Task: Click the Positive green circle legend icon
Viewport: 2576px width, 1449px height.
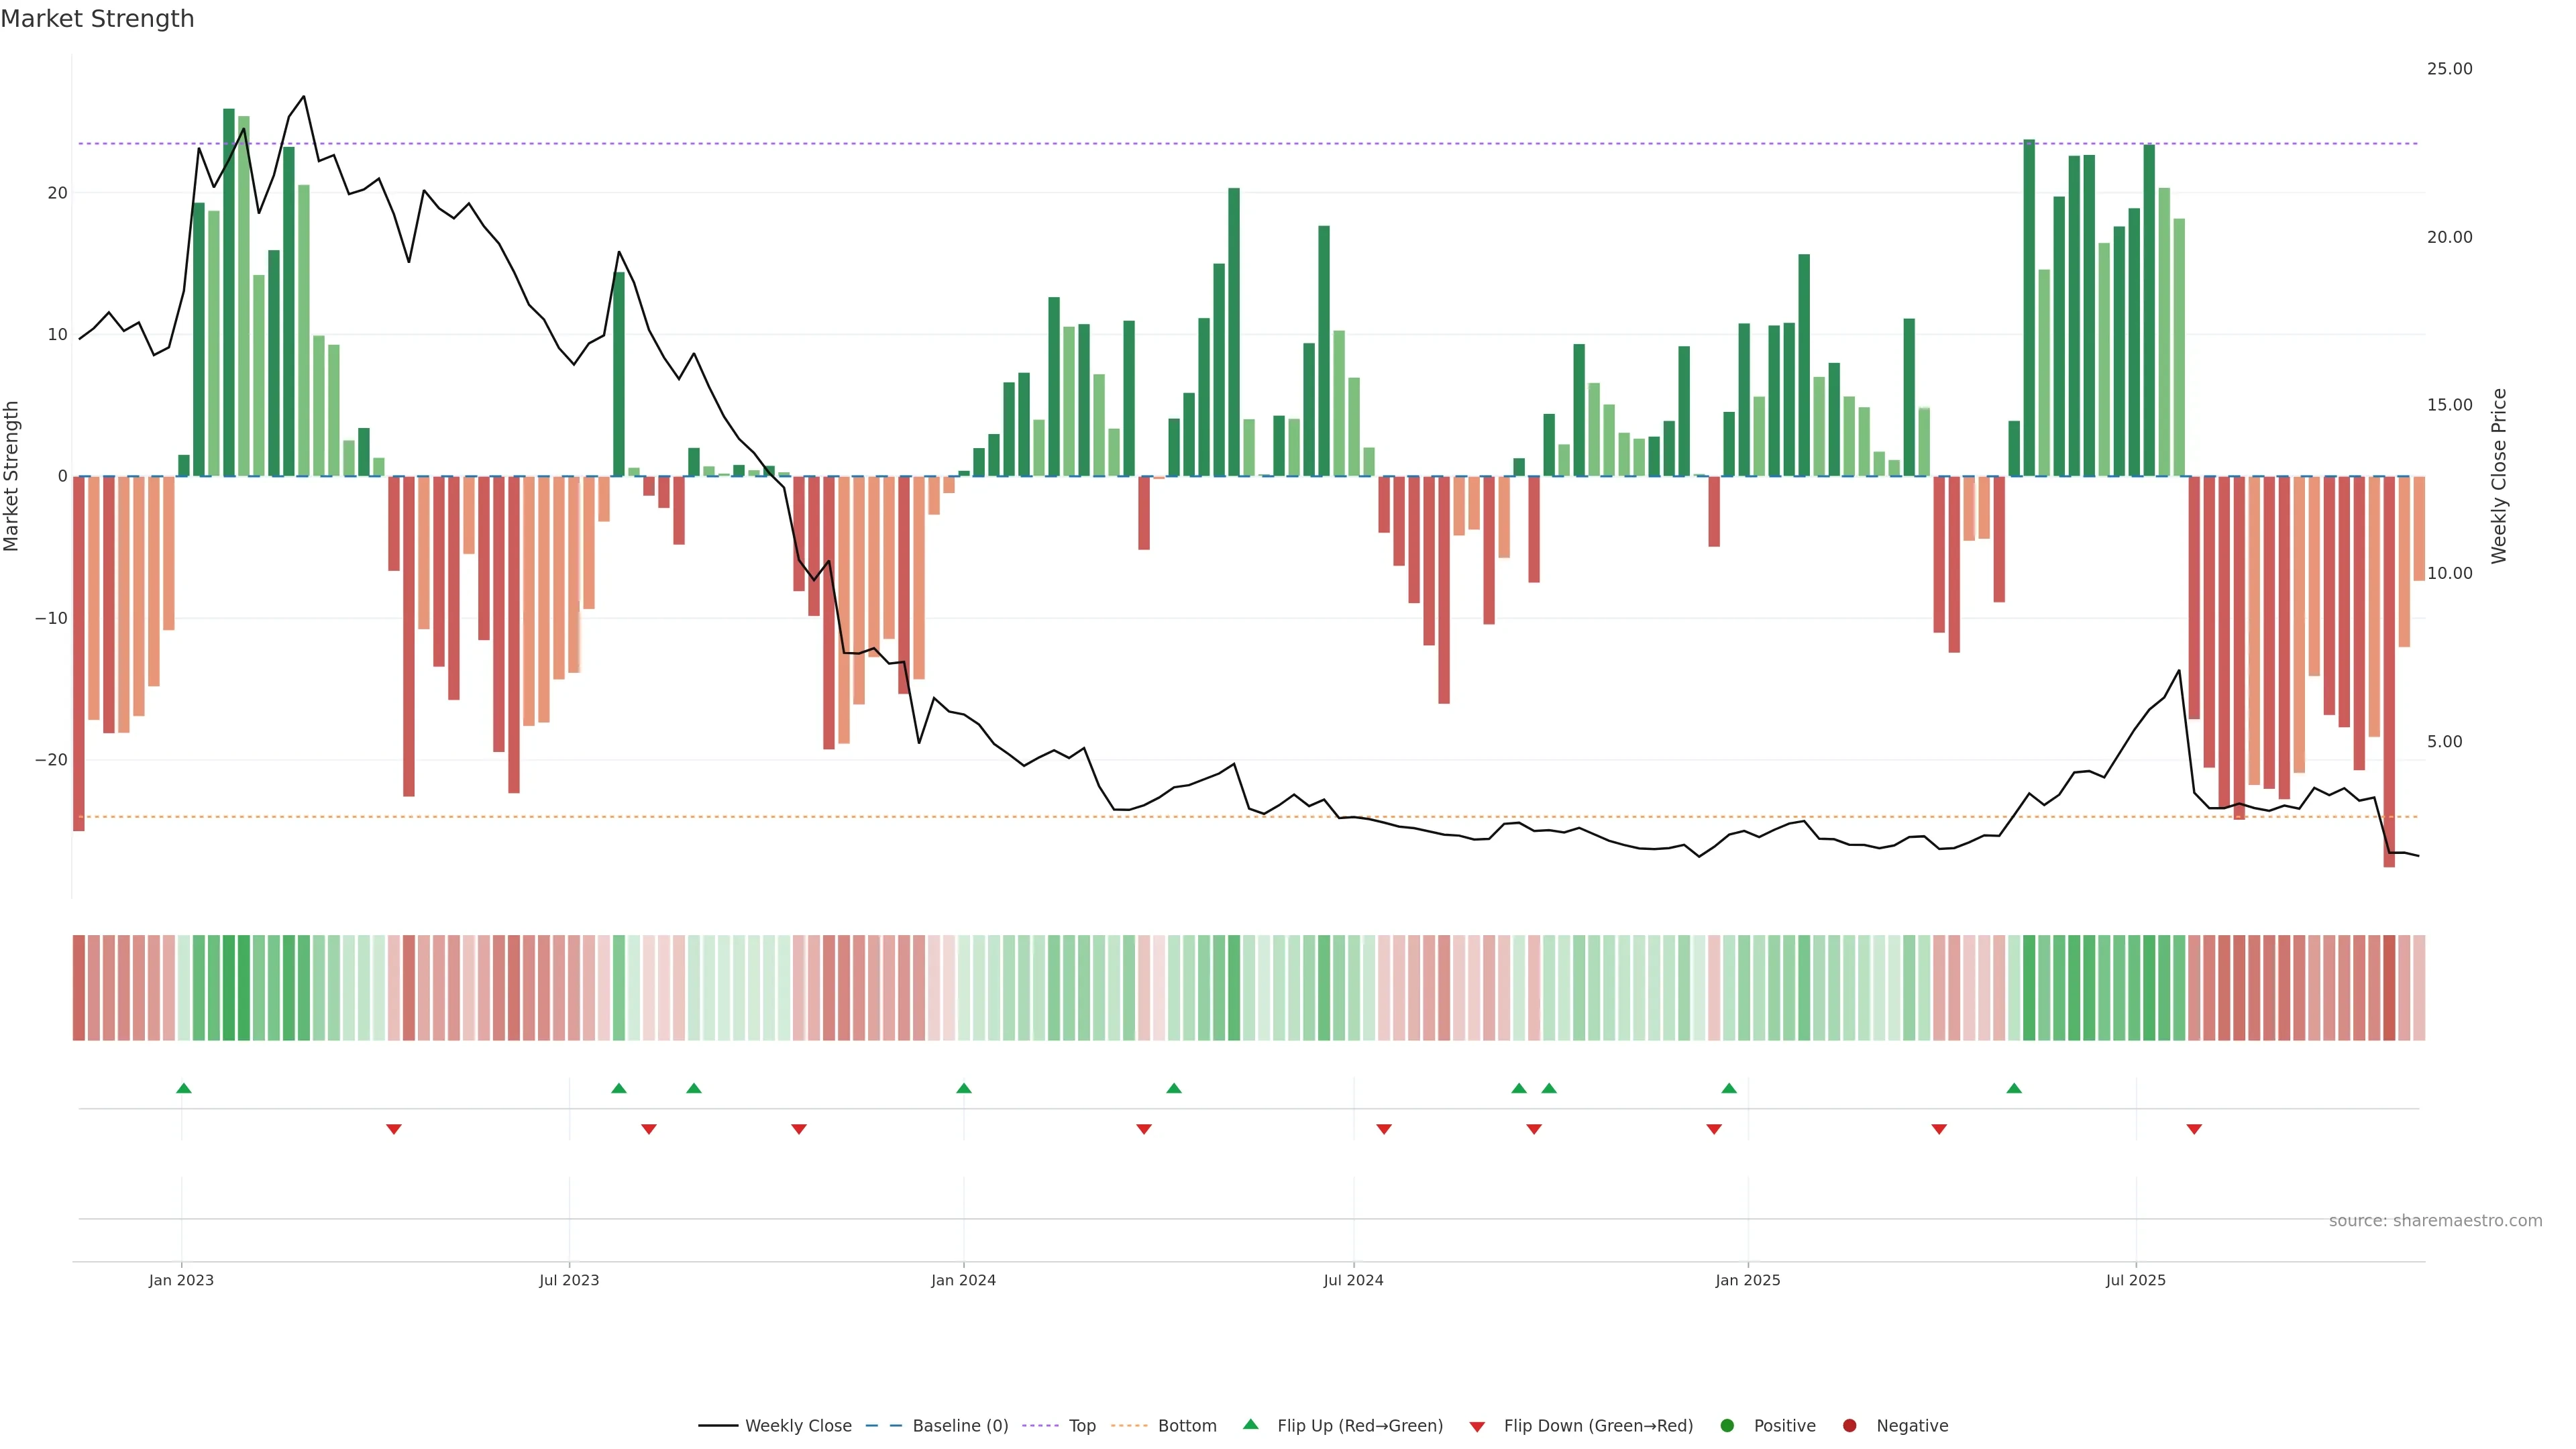Action: 1727,1426
